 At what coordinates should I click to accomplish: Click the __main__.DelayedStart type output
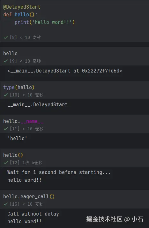37,105
